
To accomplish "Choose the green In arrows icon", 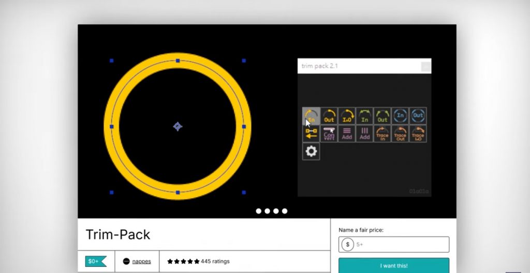I will click(364, 116).
